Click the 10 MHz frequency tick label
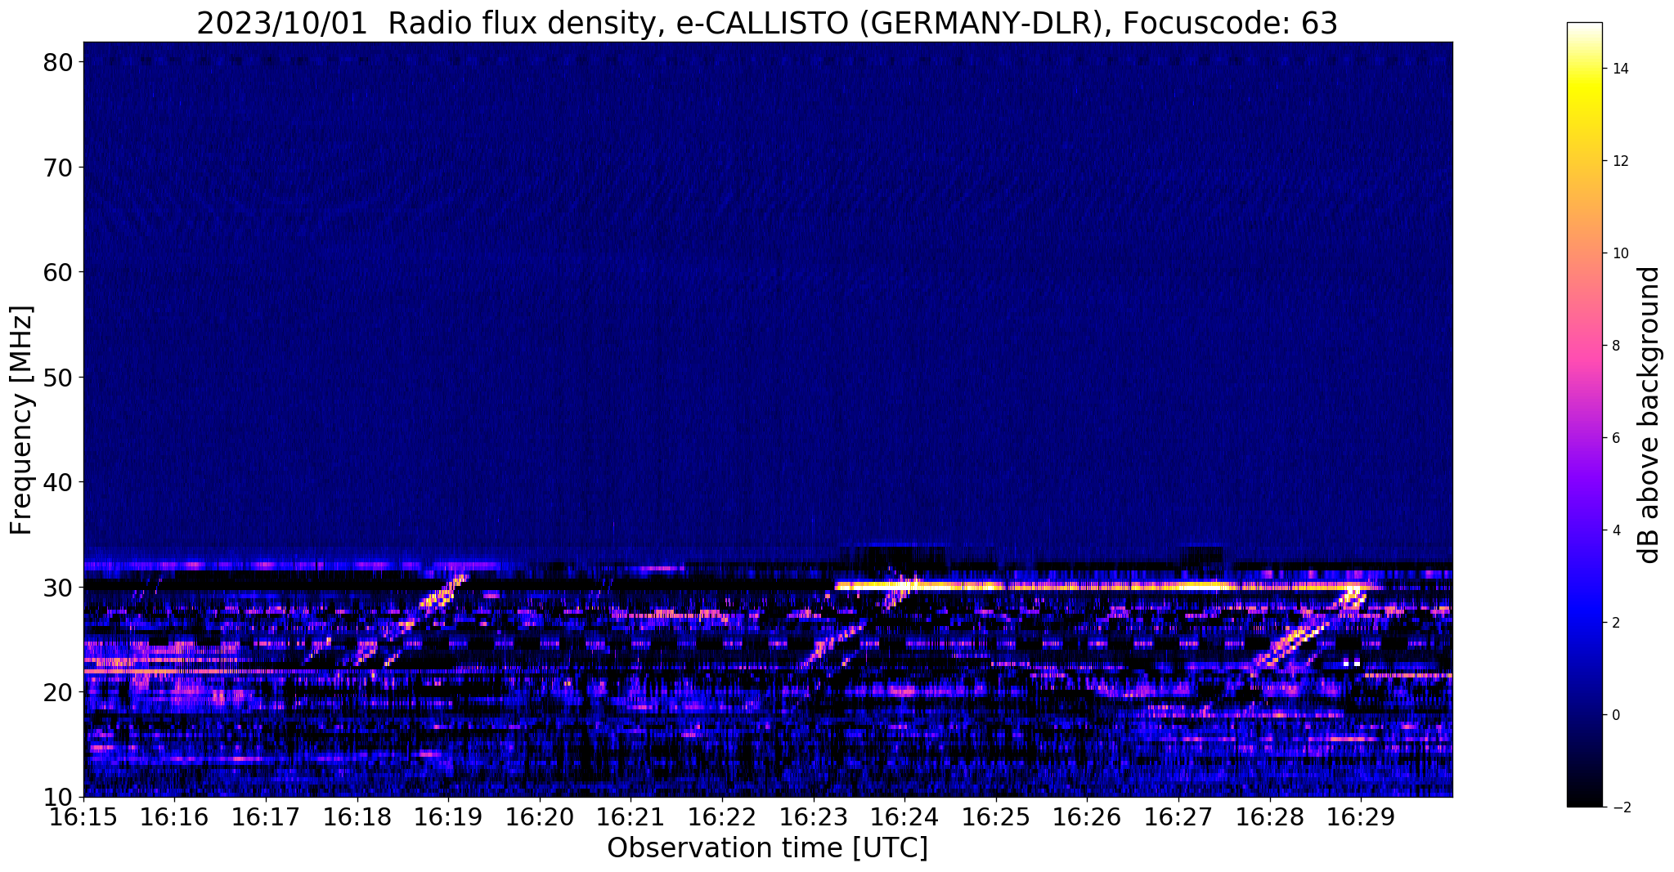The width and height of the screenshot is (1674, 872). [59, 797]
